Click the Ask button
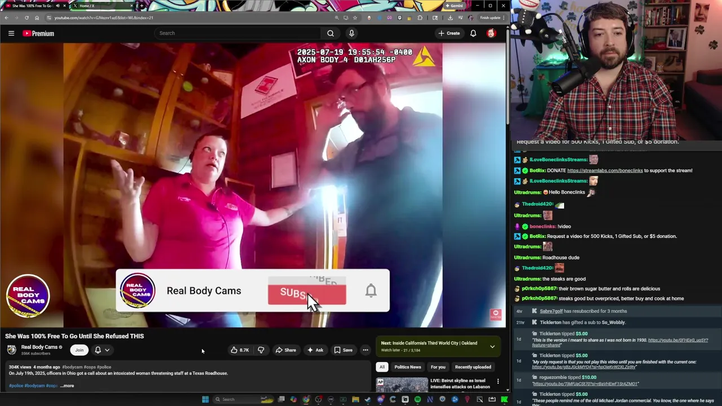Screen dimensions: 722x406 (315, 350)
